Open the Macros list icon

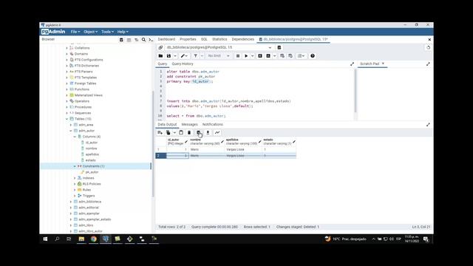[300, 56]
